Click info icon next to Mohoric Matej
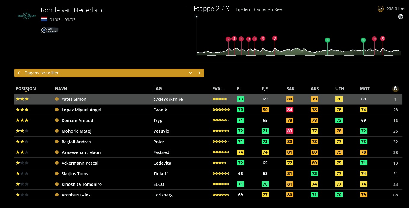This screenshot has width=409, height=208. click(57, 131)
